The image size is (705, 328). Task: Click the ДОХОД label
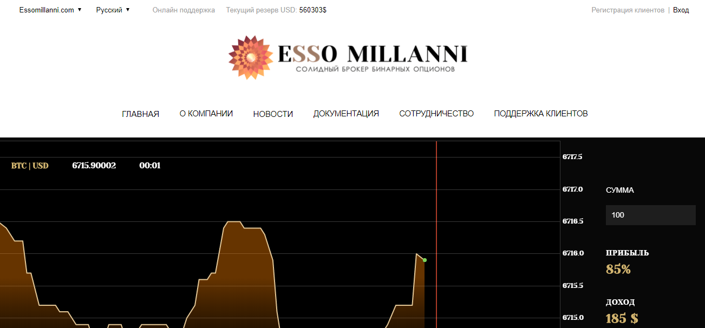(x=621, y=302)
